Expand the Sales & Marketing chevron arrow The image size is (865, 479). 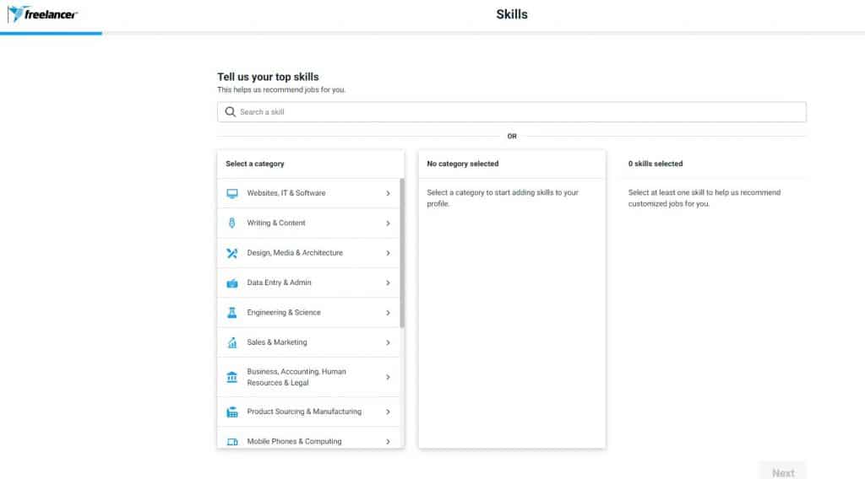(x=388, y=342)
